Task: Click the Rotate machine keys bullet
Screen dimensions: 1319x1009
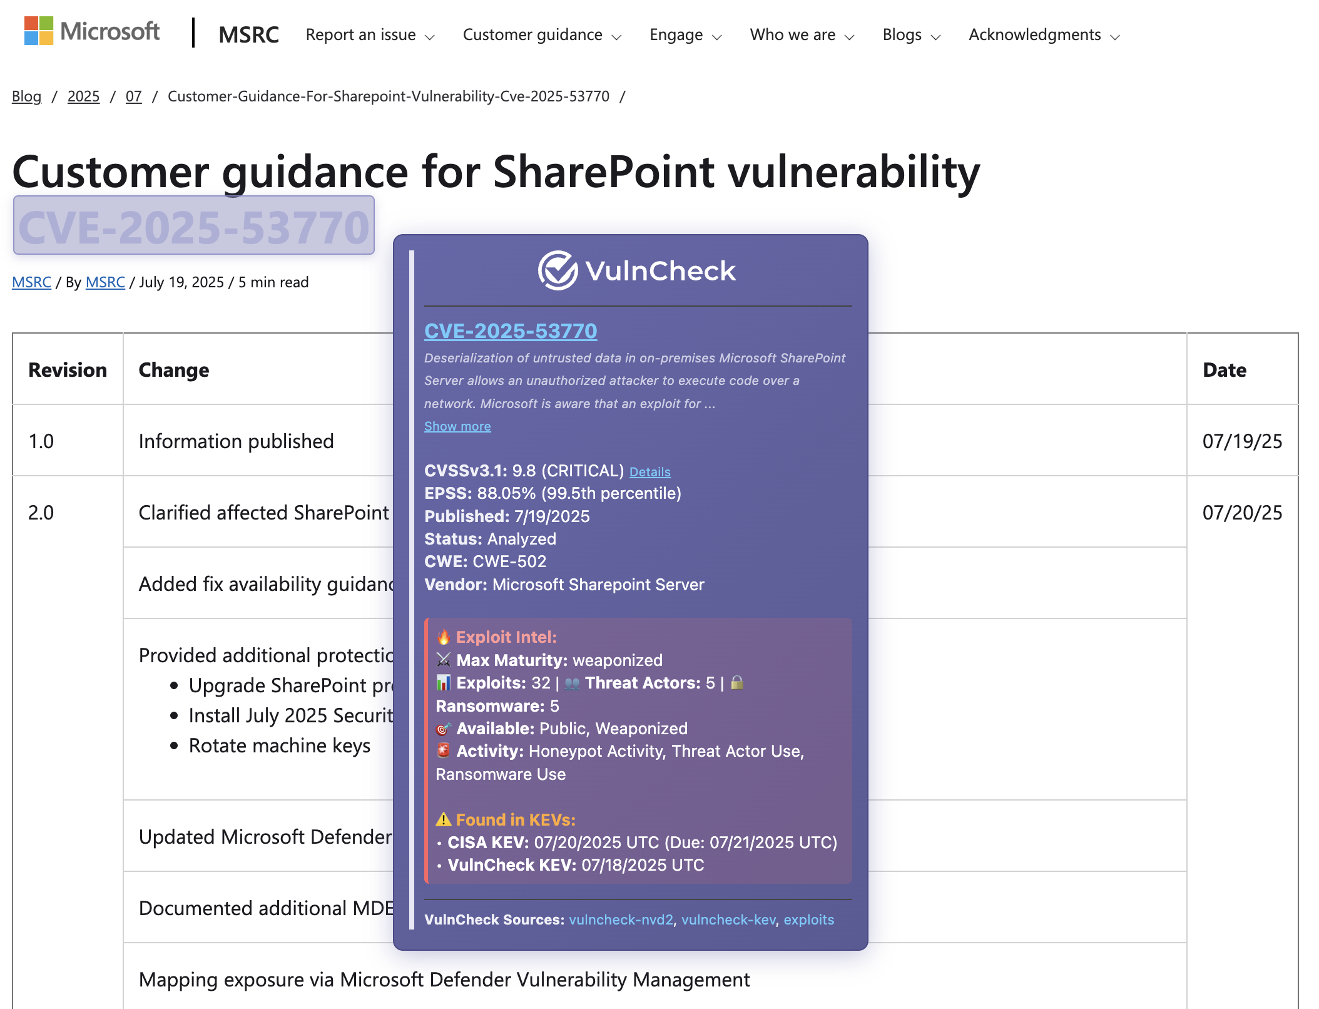Action: click(279, 745)
